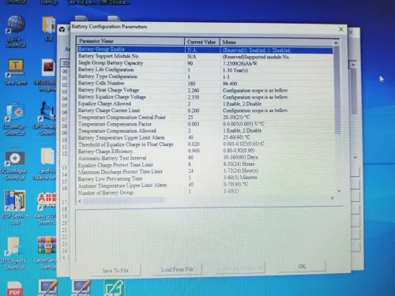Select the Maximum Discharge Protect Time Limit row
395x296 pixels.
point(205,171)
